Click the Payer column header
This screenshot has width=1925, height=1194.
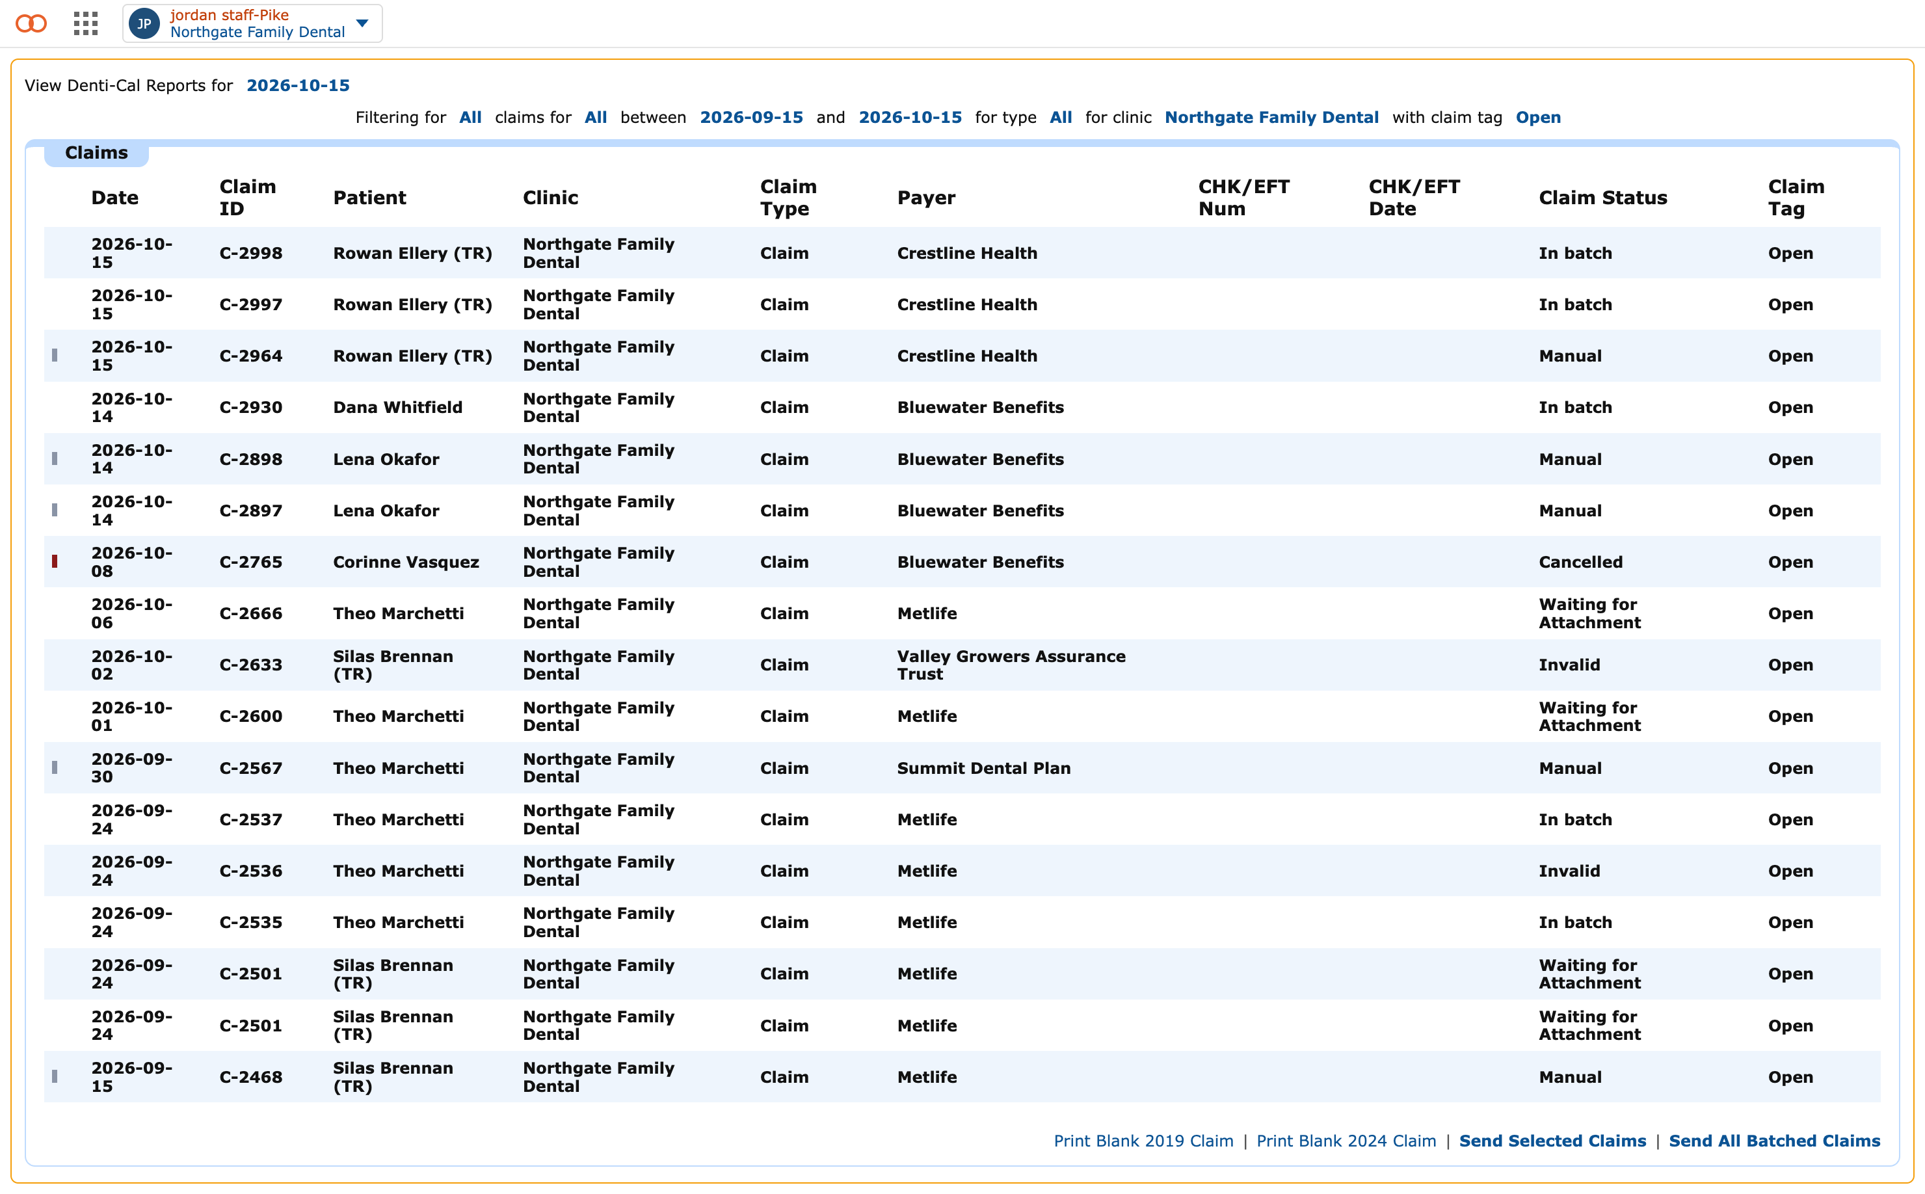(x=925, y=198)
